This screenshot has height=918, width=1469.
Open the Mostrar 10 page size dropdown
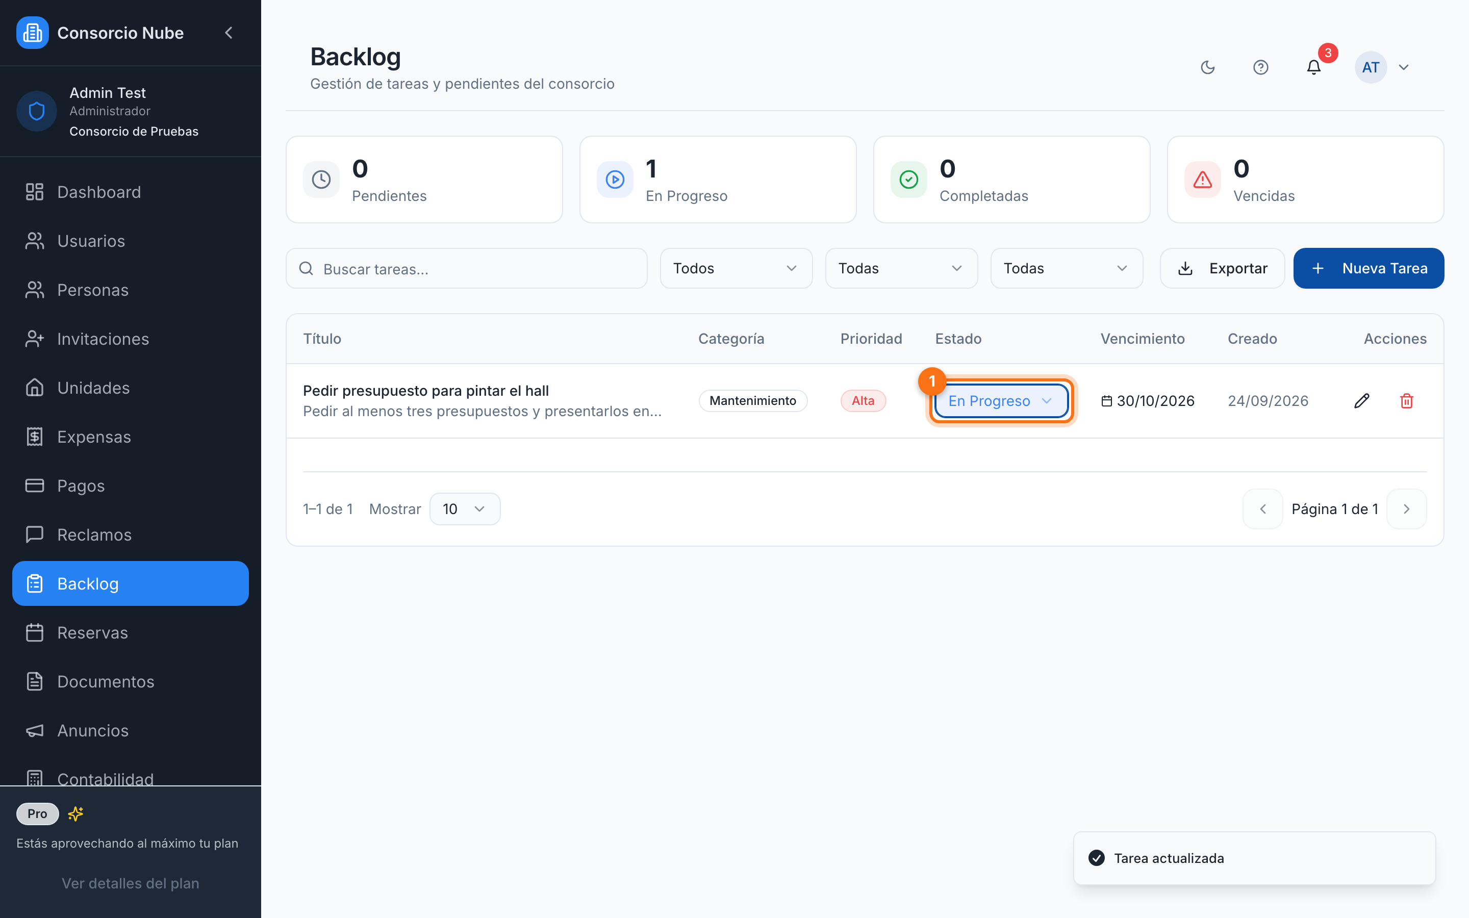464,509
